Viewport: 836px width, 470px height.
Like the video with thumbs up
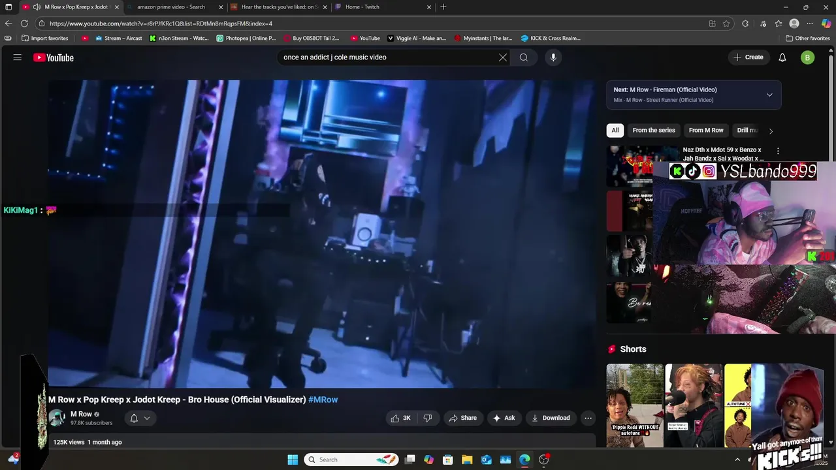pos(400,418)
